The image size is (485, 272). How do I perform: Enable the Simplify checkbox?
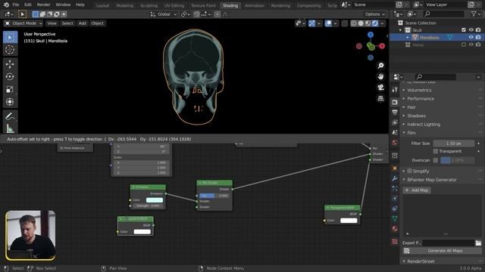409,171
